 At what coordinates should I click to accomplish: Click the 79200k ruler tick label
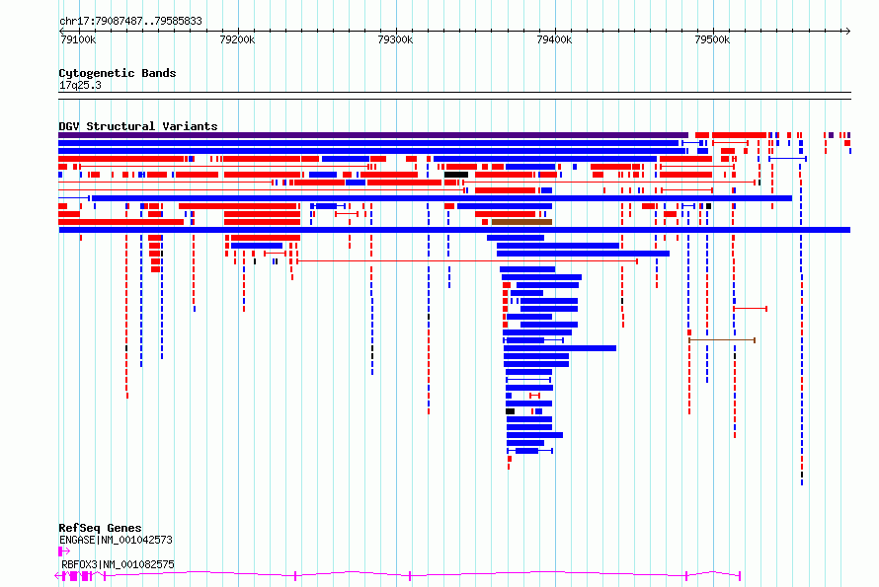pyautogui.click(x=237, y=39)
